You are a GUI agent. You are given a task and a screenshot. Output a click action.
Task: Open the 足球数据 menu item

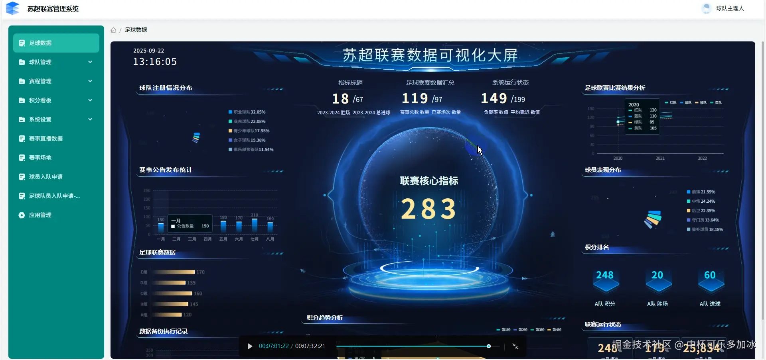pyautogui.click(x=56, y=43)
